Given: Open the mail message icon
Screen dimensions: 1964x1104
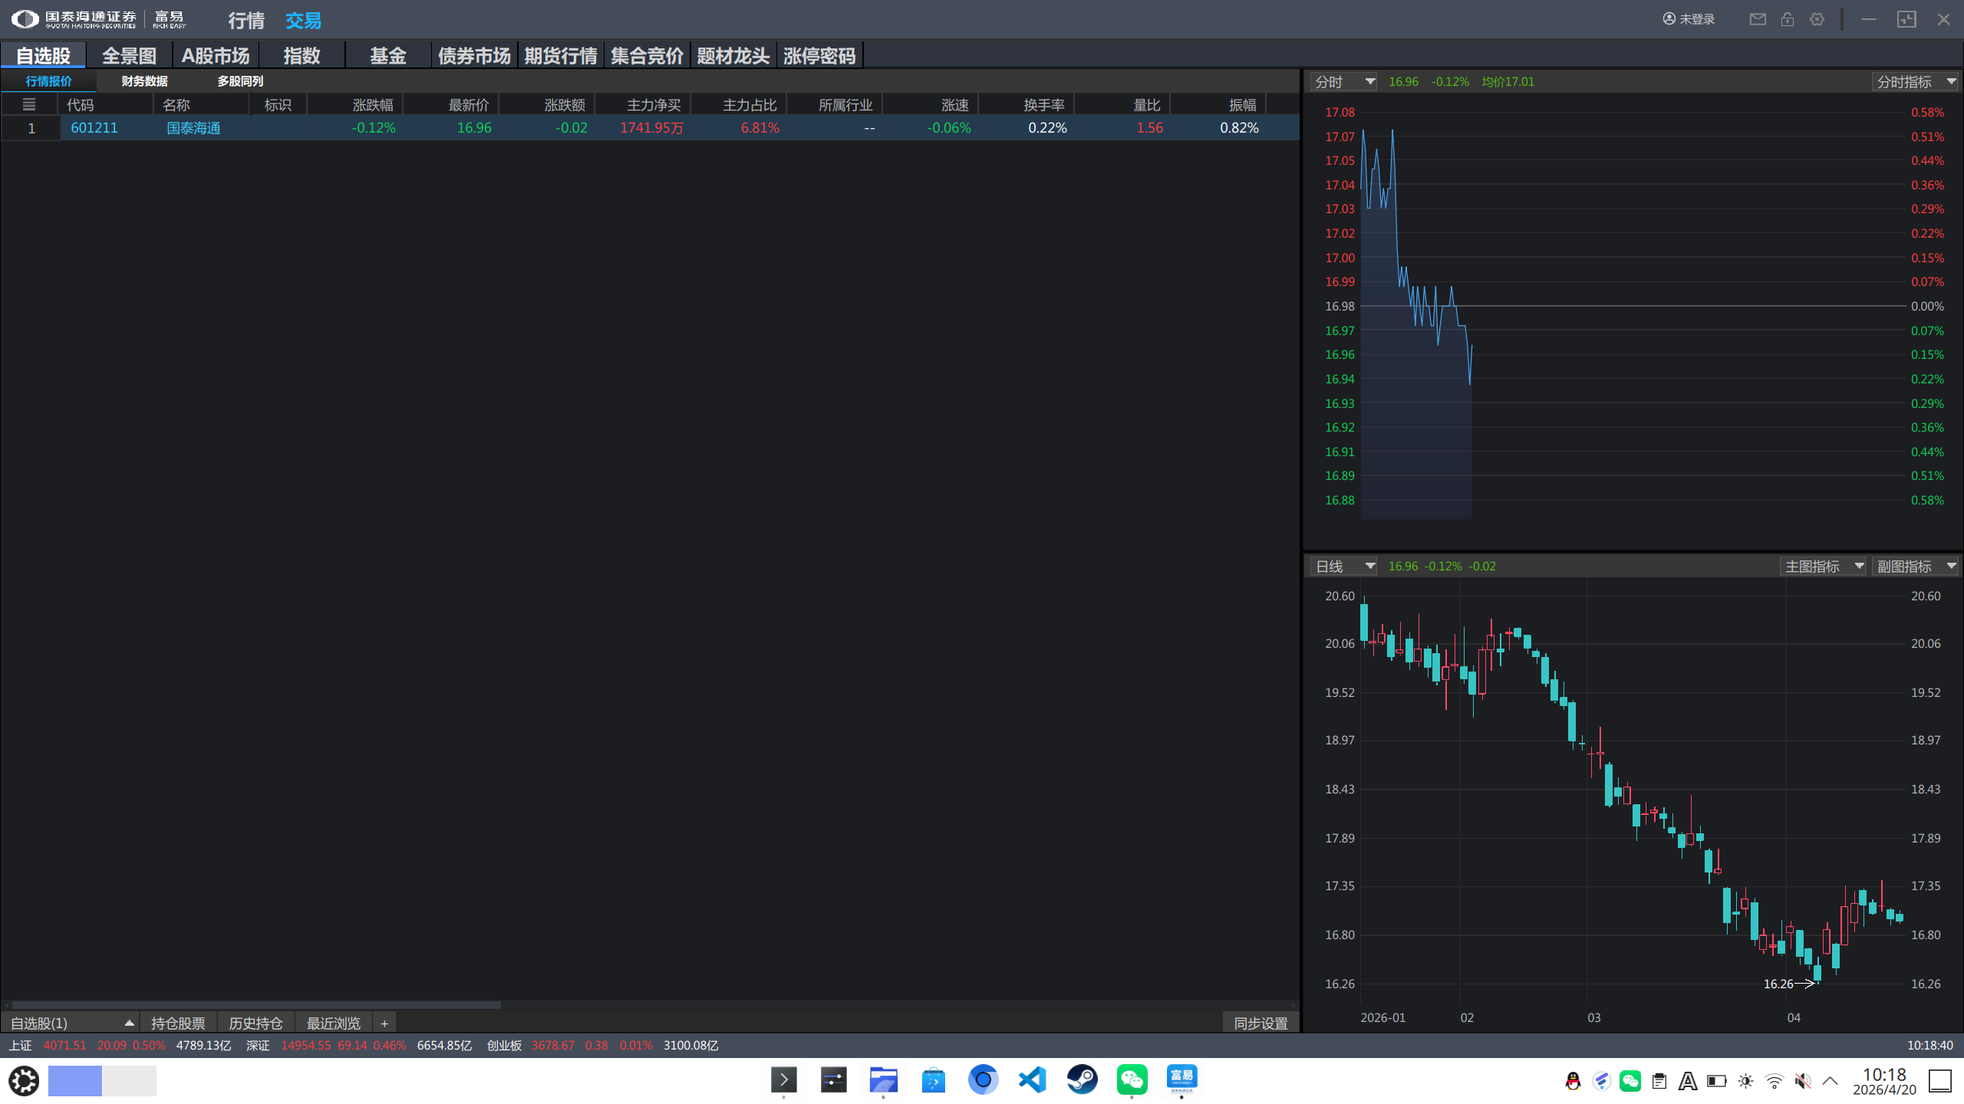Looking at the screenshot, I should (1758, 19).
